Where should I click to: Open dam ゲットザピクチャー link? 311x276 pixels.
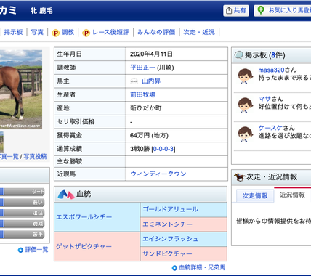click(84, 246)
